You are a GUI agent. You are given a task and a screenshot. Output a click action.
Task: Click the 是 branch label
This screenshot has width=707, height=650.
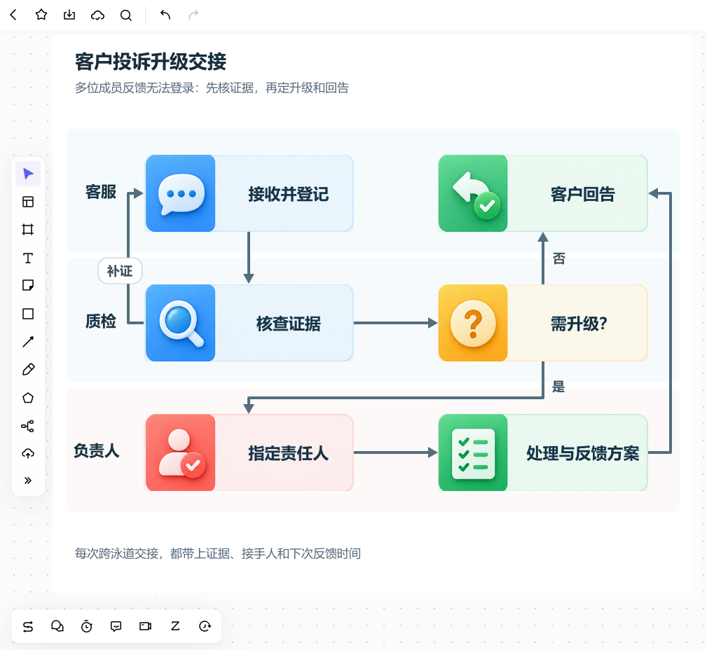[558, 387]
